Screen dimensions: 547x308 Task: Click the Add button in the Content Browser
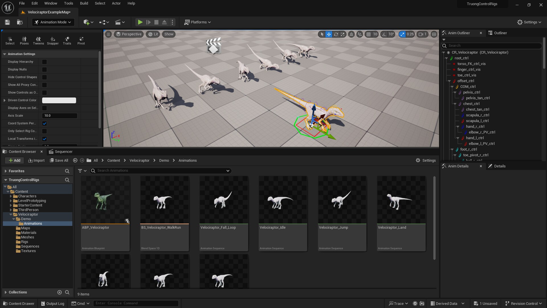(x=14, y=160)
